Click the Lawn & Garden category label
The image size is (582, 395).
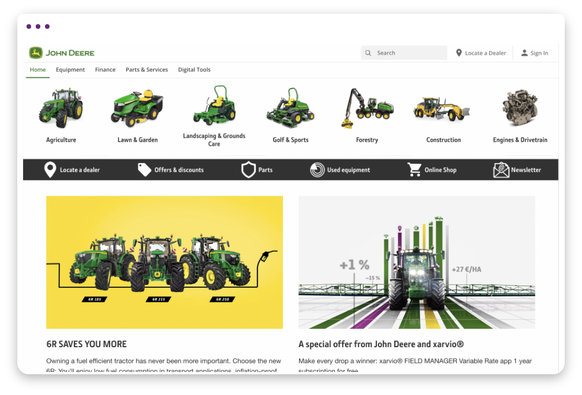click(138, 140)
